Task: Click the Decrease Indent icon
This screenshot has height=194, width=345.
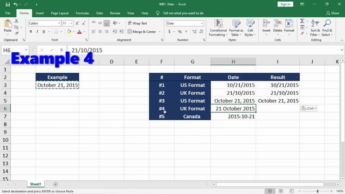Action: (x=115, y=32)
